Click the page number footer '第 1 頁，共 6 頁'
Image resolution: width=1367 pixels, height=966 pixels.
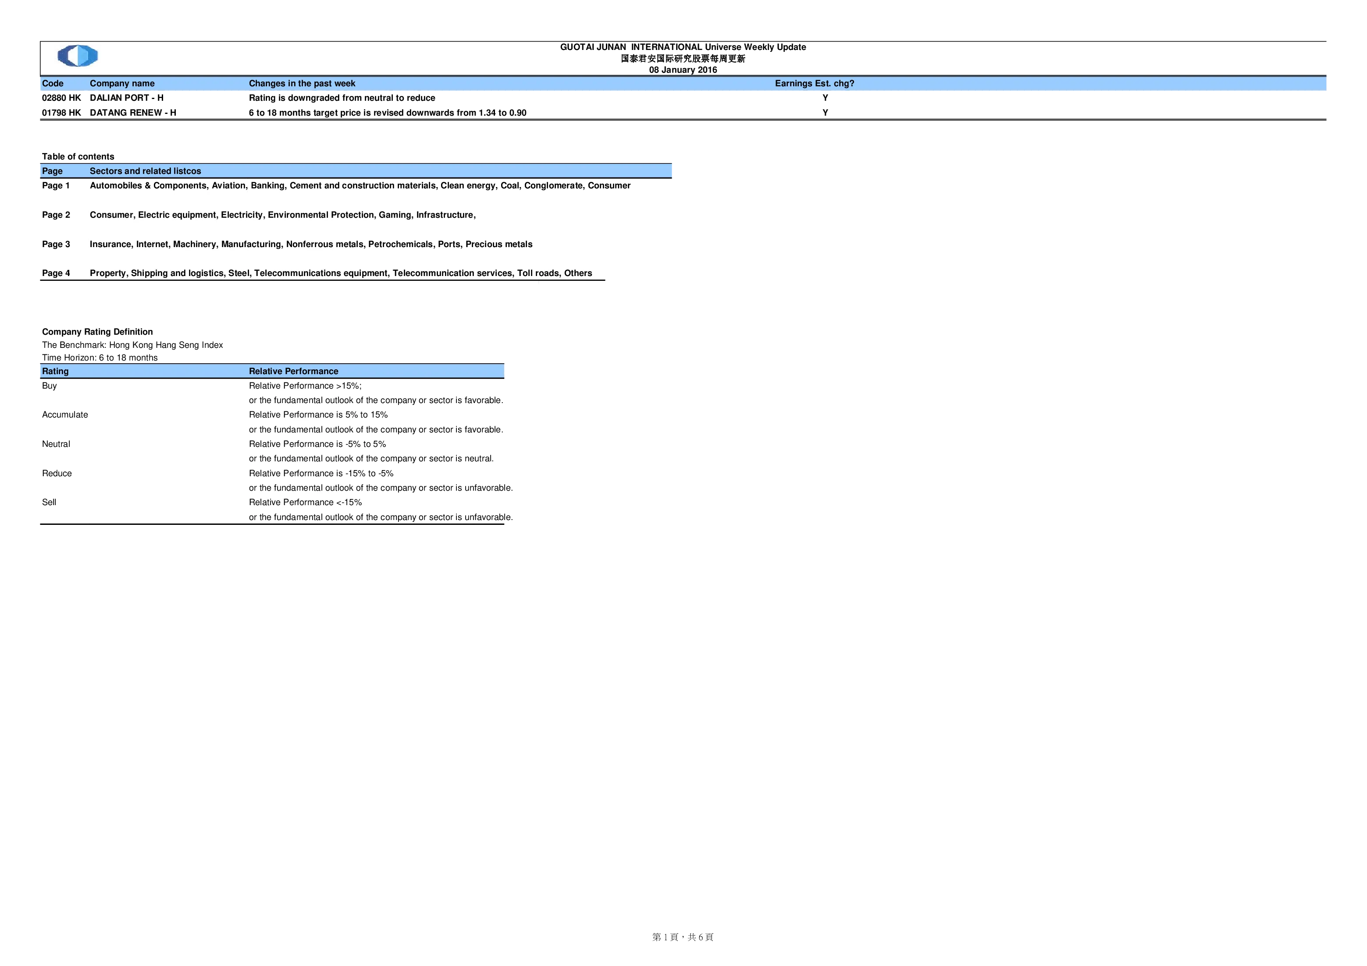click(683, 937)
